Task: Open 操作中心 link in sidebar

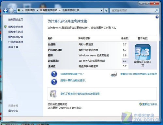Action: coord(13,111)
